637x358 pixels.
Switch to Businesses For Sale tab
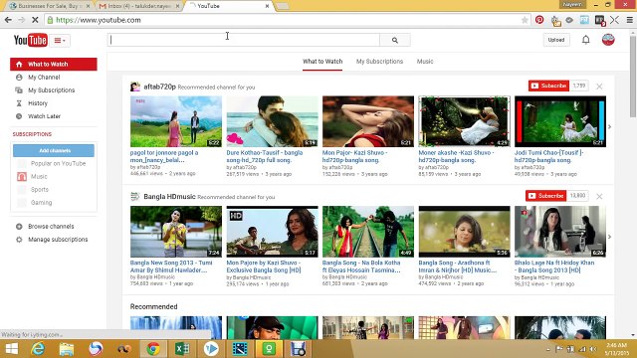(x=49, y=6)
